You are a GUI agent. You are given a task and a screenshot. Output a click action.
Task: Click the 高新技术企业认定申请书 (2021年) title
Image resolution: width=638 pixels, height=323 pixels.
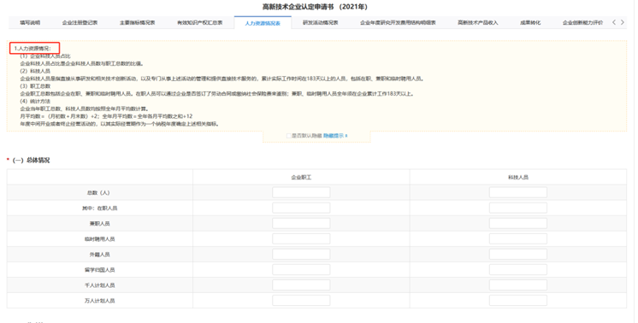pos(315,7)
